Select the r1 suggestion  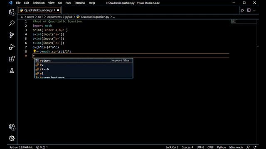click(x=84, y=74)
